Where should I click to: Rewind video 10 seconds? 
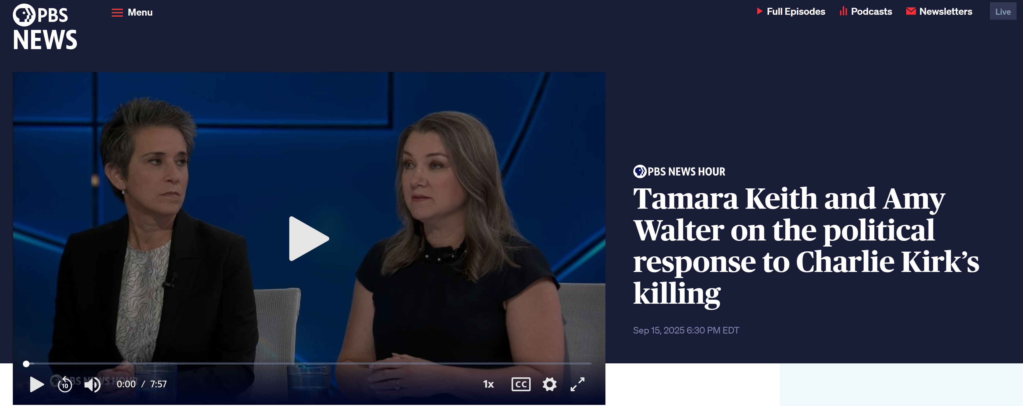pos(65,384)
